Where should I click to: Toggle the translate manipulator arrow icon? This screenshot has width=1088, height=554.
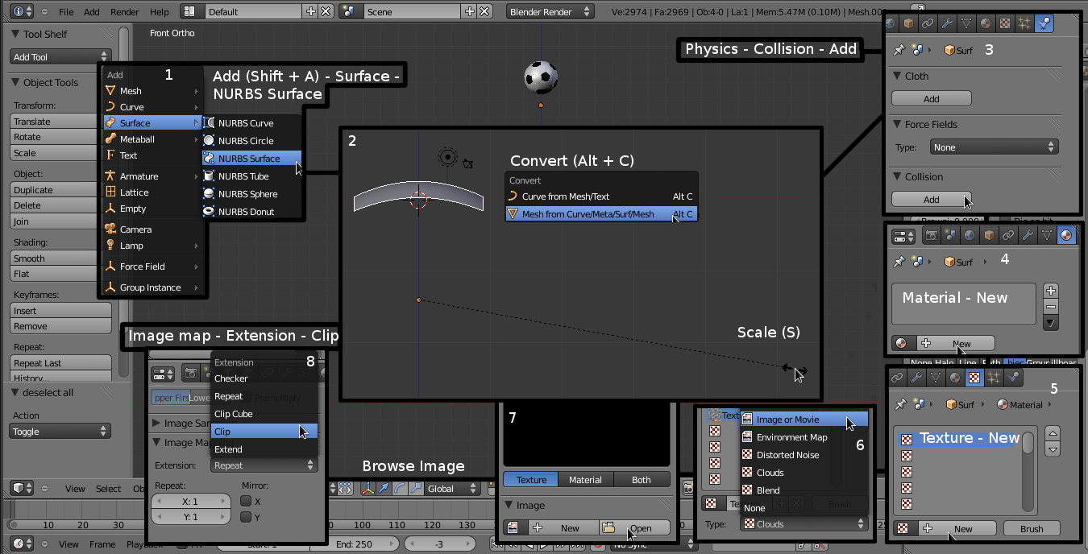tap(383, 488)
